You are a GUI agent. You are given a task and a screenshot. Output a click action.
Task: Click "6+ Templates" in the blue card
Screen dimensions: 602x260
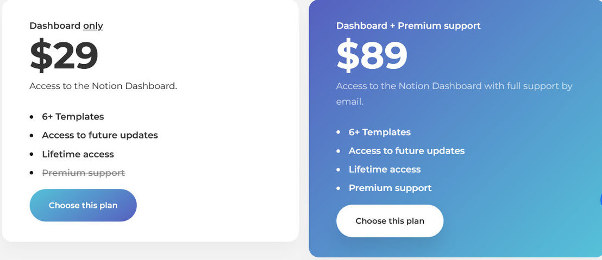pos(380,132)
